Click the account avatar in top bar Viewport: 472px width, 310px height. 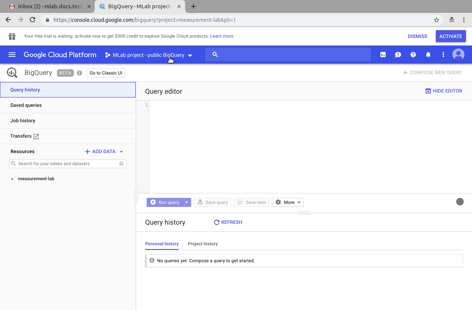(x=458, y=55)
